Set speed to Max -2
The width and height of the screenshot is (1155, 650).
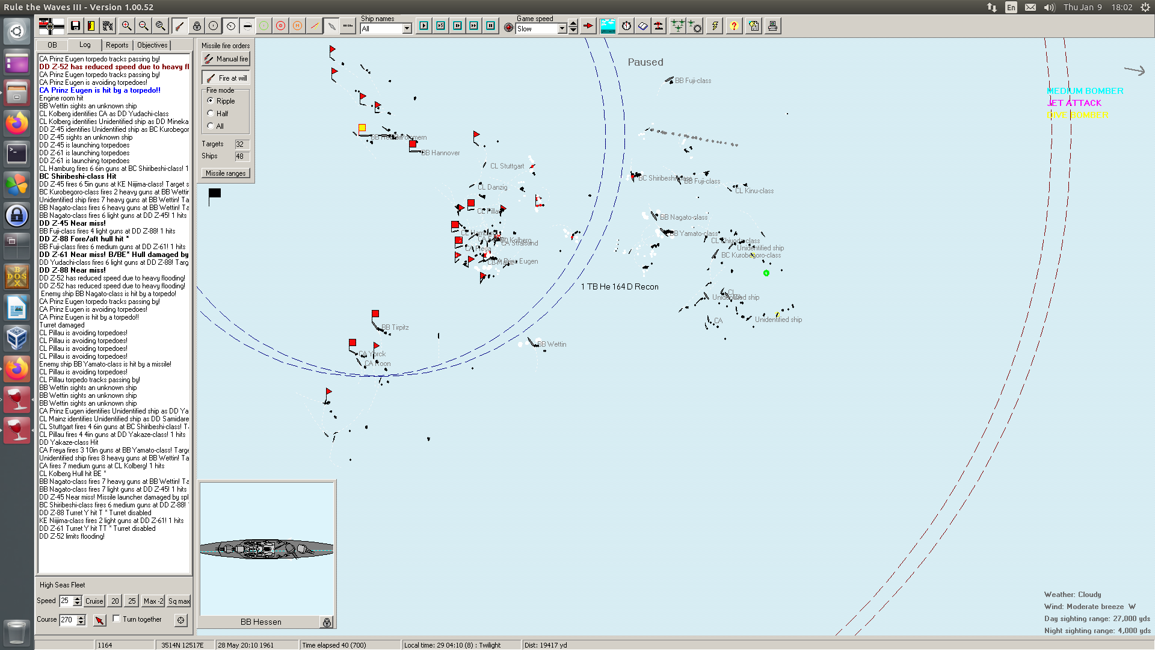click(x=153, y=601)
